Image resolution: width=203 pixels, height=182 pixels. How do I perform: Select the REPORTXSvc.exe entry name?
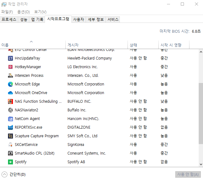point(28,127)
